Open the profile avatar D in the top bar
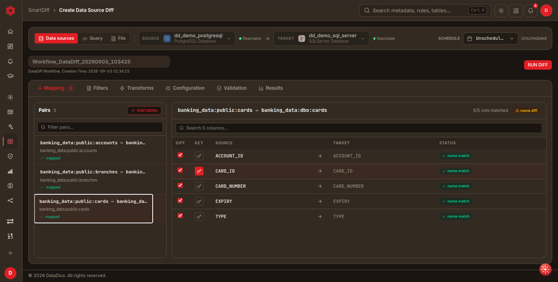Screen dimensions: 558x282 click(x=546, y=11)
